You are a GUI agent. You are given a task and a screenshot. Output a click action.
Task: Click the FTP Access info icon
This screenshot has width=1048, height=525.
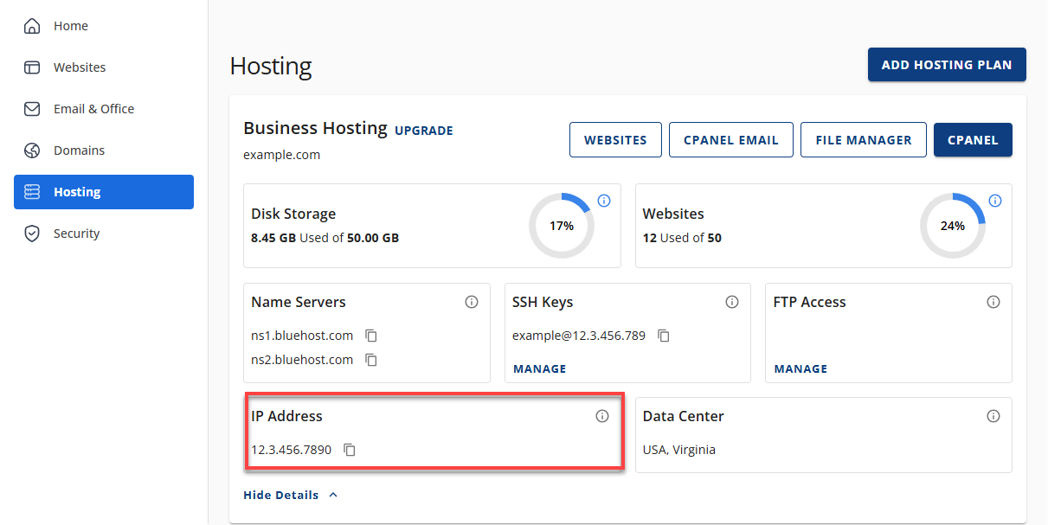993,302
